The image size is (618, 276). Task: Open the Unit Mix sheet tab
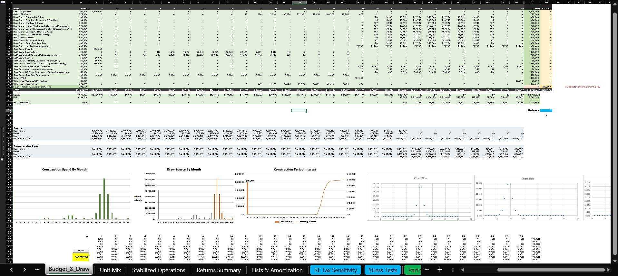point(110,270)
